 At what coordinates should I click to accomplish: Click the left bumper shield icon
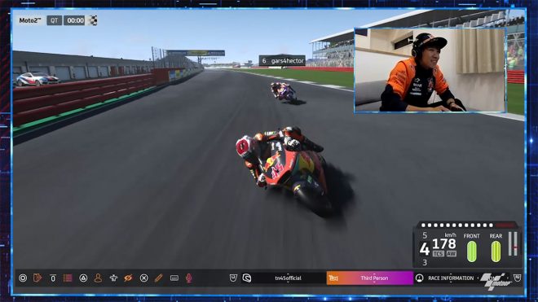click(233, 278)
